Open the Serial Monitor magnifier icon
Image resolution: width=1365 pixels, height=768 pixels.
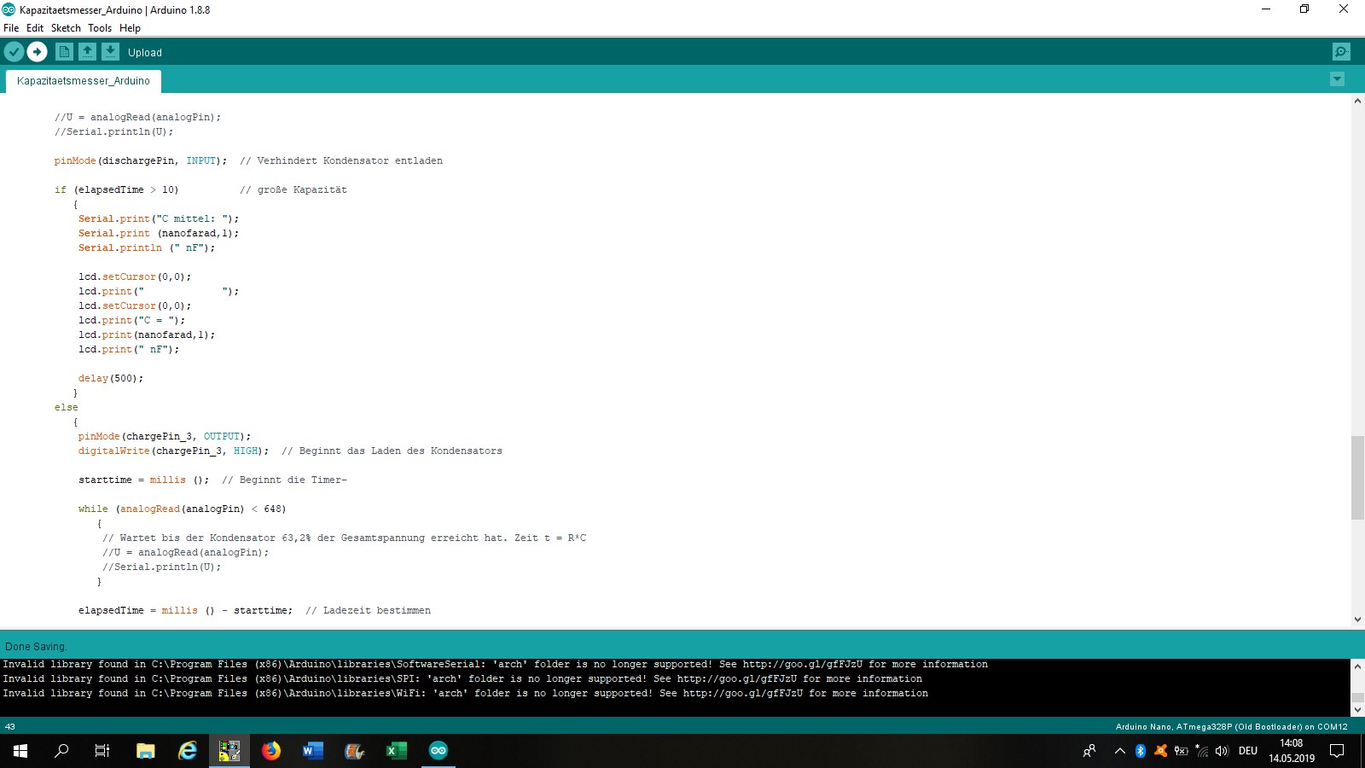pyautogui.click(x=1341, y=52)
